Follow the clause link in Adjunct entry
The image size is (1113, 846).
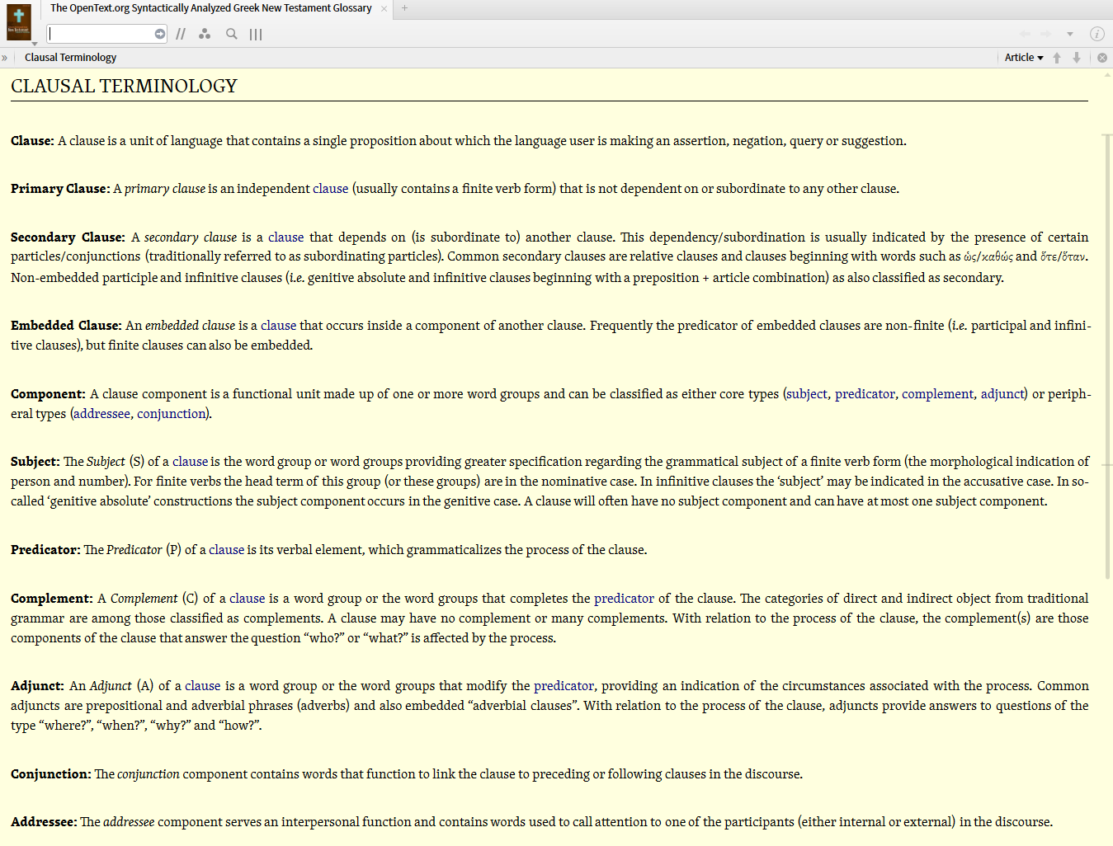203,686
